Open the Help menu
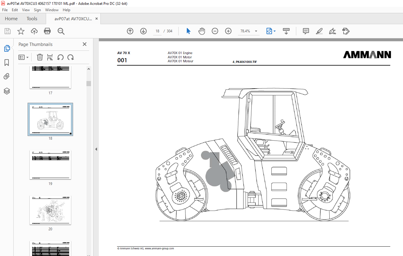This screenshot has width=403, height=256. [x=66, y=10]
